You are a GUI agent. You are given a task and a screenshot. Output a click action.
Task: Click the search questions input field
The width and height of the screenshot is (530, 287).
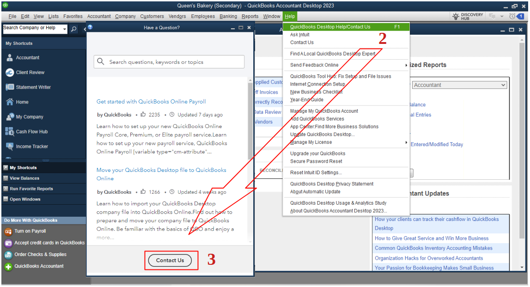pos(169,61)
